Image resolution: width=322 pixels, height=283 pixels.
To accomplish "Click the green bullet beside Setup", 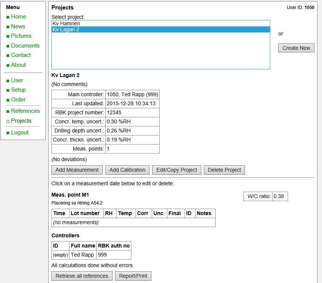I will [8, 90].
